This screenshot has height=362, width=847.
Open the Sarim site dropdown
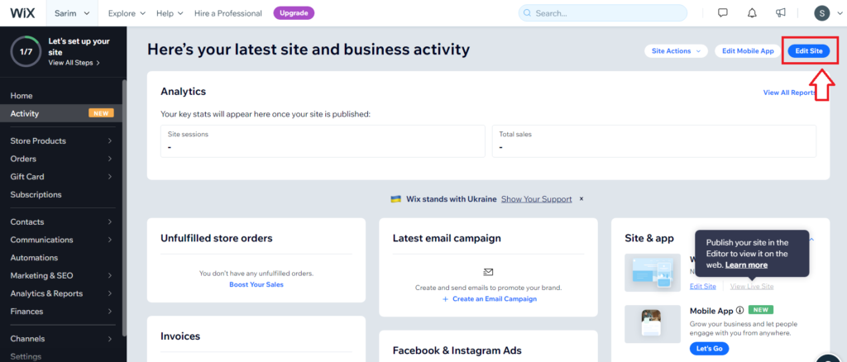(73, 13)
